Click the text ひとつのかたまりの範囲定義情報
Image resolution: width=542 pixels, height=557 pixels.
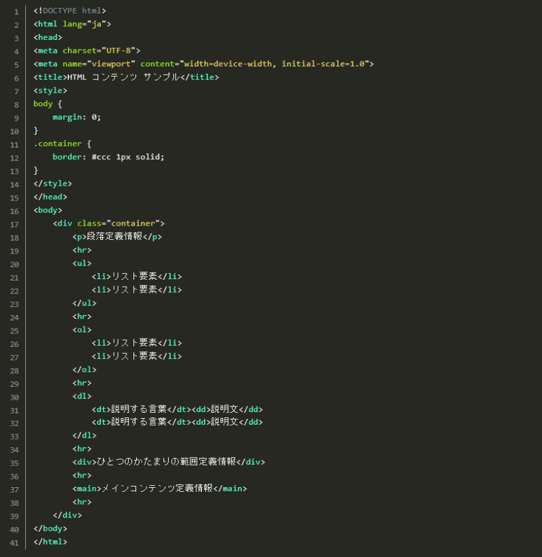click(166, 462)
